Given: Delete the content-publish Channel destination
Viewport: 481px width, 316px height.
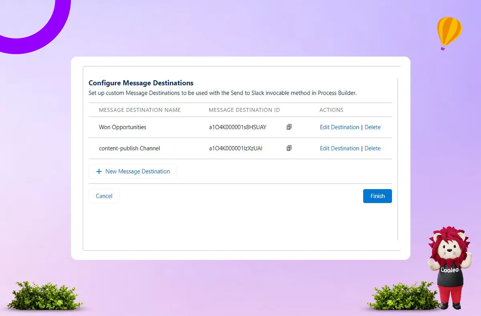Looking at the screenshot, I should pos(372,148).
